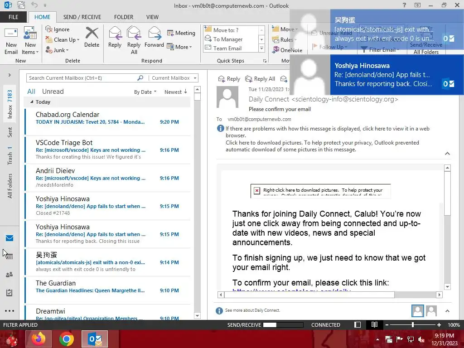464x348 pixels.
Task: Open the Andrii Dieiev email
Action: tap(108, 178)
